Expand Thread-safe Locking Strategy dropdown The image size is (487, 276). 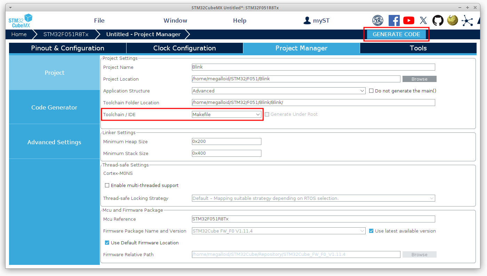[314, 198]
